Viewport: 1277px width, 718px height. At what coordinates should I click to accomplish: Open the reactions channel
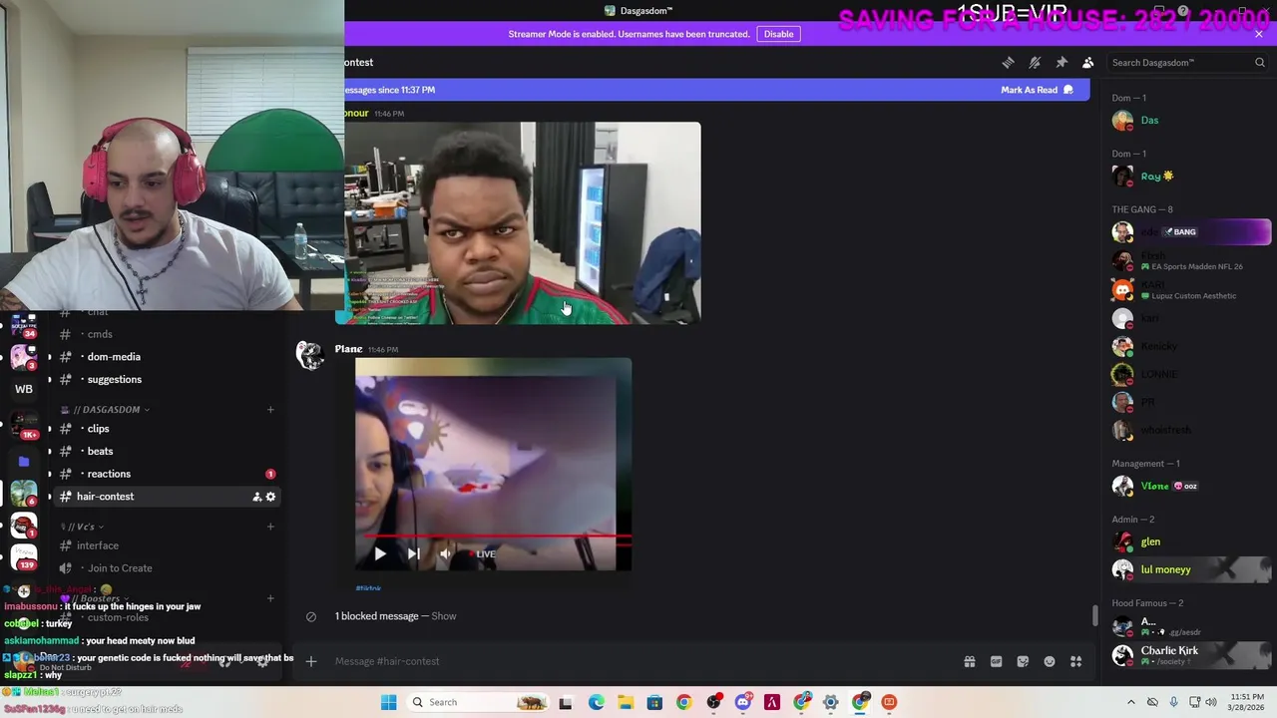(x=109, y=474)
